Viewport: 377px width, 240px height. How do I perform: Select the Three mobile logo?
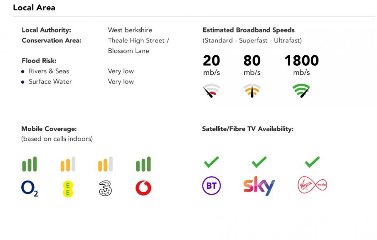click(105, 189)
